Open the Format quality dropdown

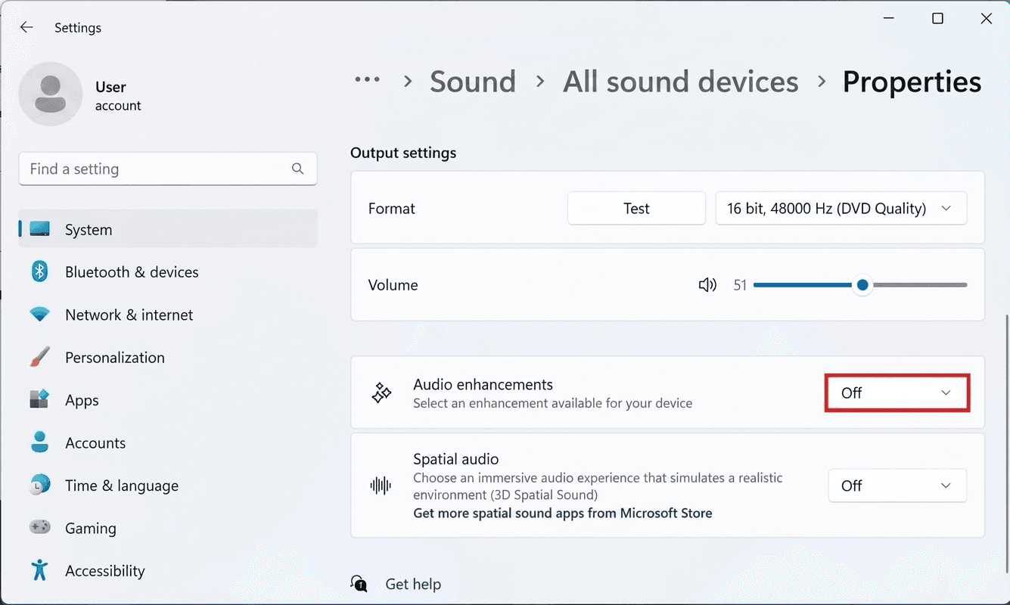(x=841, y=208)
